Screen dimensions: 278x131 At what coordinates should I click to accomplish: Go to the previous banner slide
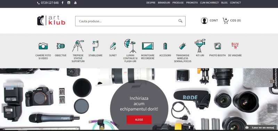6,108
